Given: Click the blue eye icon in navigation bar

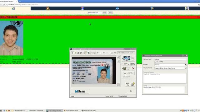Looking at the screenshot, I should pos(117,8).
